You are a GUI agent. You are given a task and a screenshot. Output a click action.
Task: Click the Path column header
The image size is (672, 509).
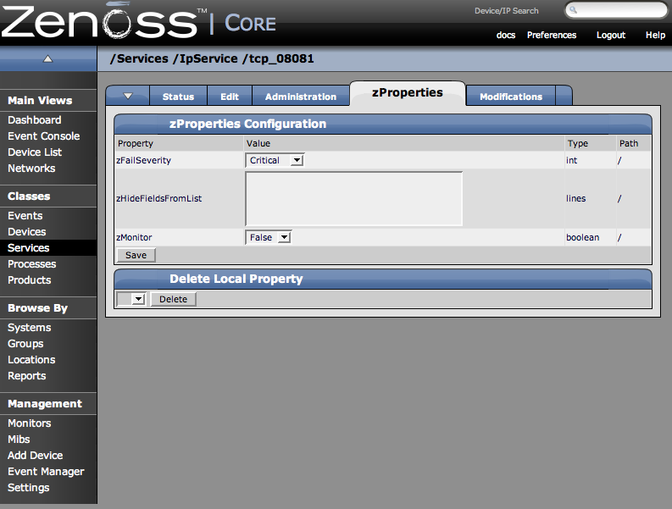tap(629, 143)
